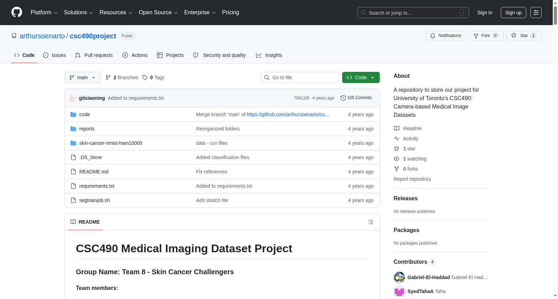Open the GitHub home logo
The width and height of the screenshot is (558, 299).
(17, 13)
